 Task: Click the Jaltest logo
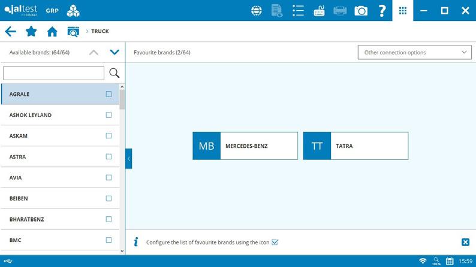click(x=20, y=10)
